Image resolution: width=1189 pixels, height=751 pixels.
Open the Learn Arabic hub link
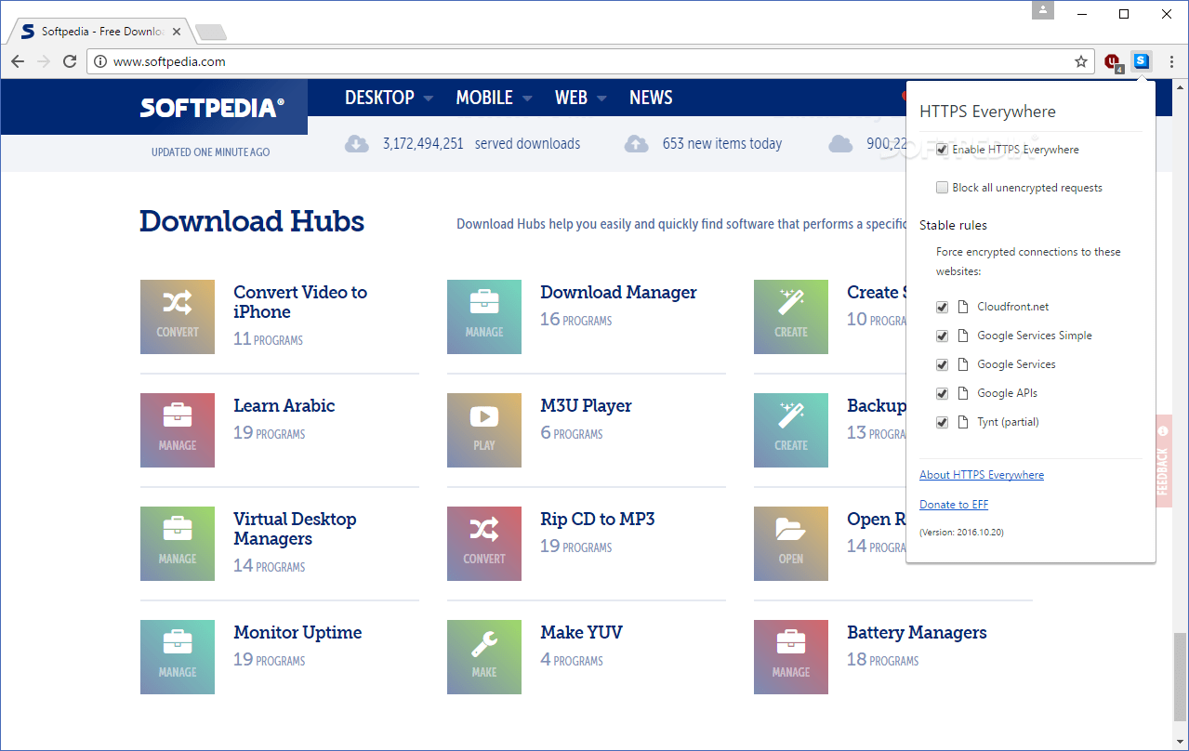coord(284,405)
